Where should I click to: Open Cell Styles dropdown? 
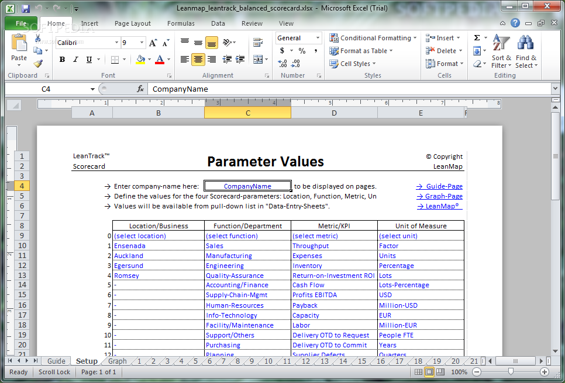tap(353, 64)
